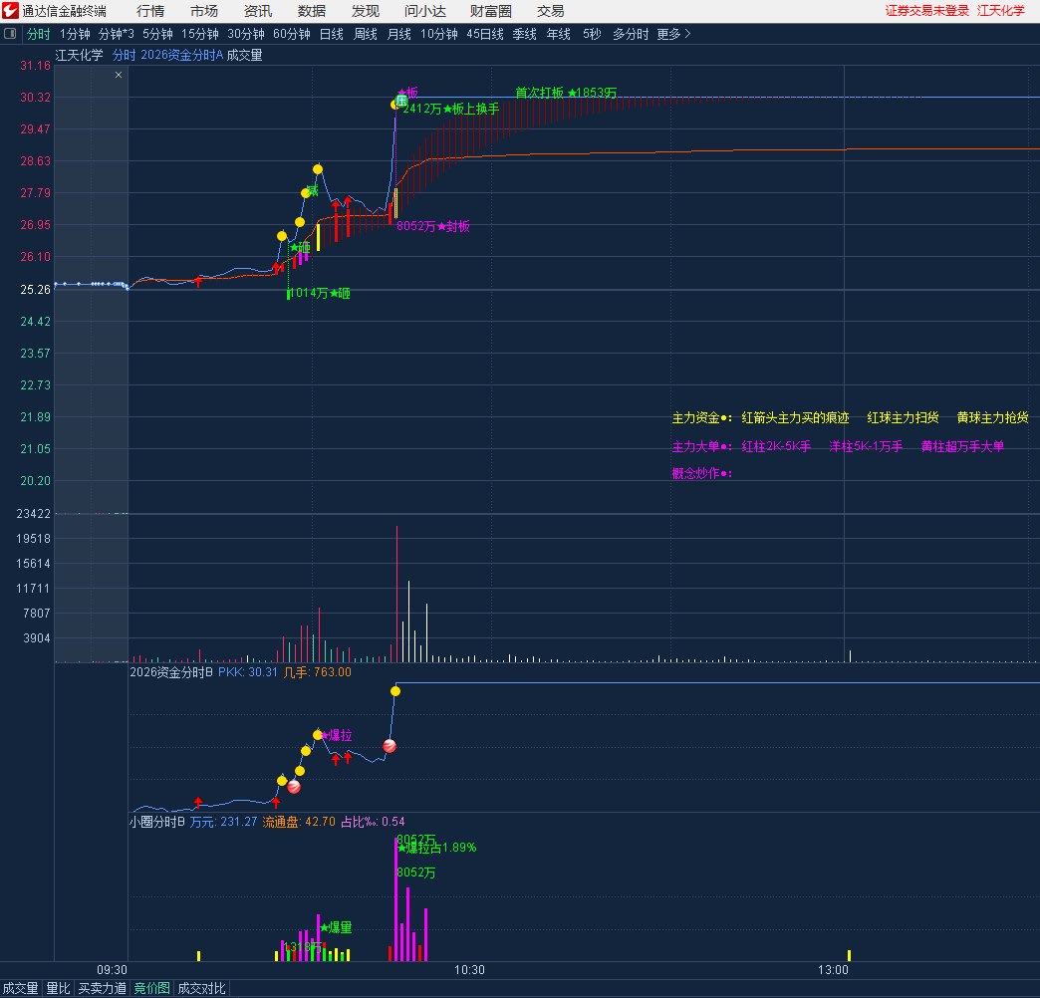1040x998 pixels.
Task: Switch to the 日线 daily chart
Action: click(332, 34)
